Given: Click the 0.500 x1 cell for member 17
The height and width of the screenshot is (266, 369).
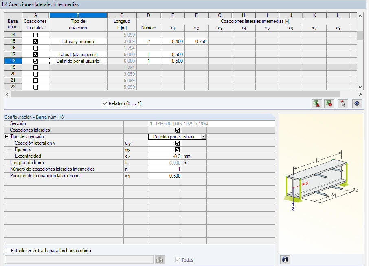Looking at the screenshot, I should pyautogui.click(x=173, y=55).
